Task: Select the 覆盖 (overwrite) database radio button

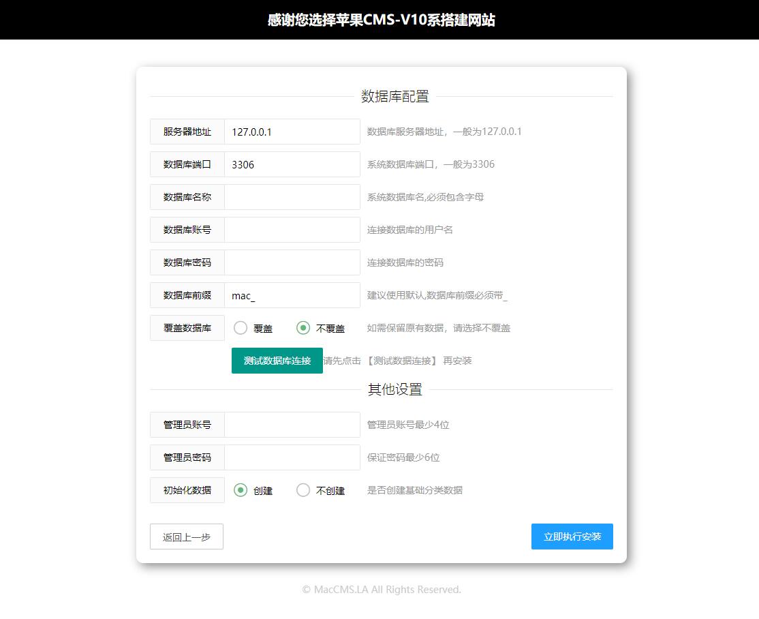Action: point(241,328)
